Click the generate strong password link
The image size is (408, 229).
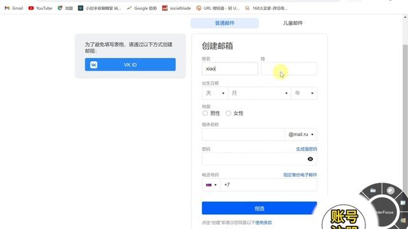click(x=306, y=149)
